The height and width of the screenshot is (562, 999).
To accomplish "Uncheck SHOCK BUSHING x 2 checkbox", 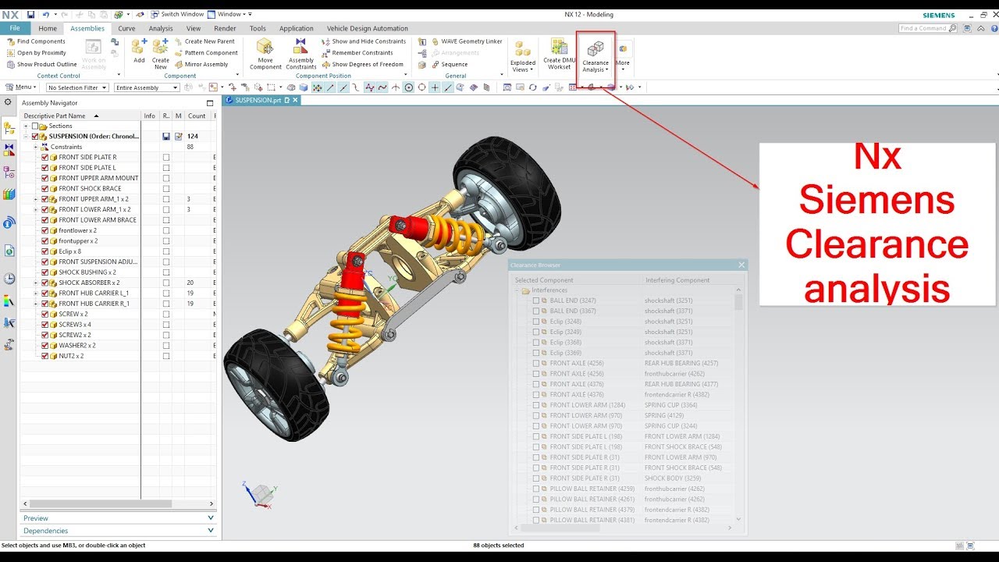I will click(44, 272).
